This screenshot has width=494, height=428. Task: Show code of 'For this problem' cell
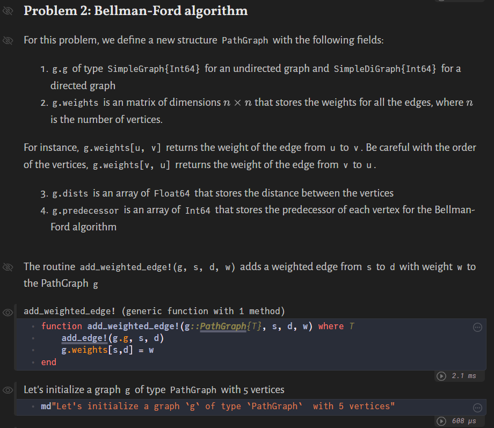[8, 40]
